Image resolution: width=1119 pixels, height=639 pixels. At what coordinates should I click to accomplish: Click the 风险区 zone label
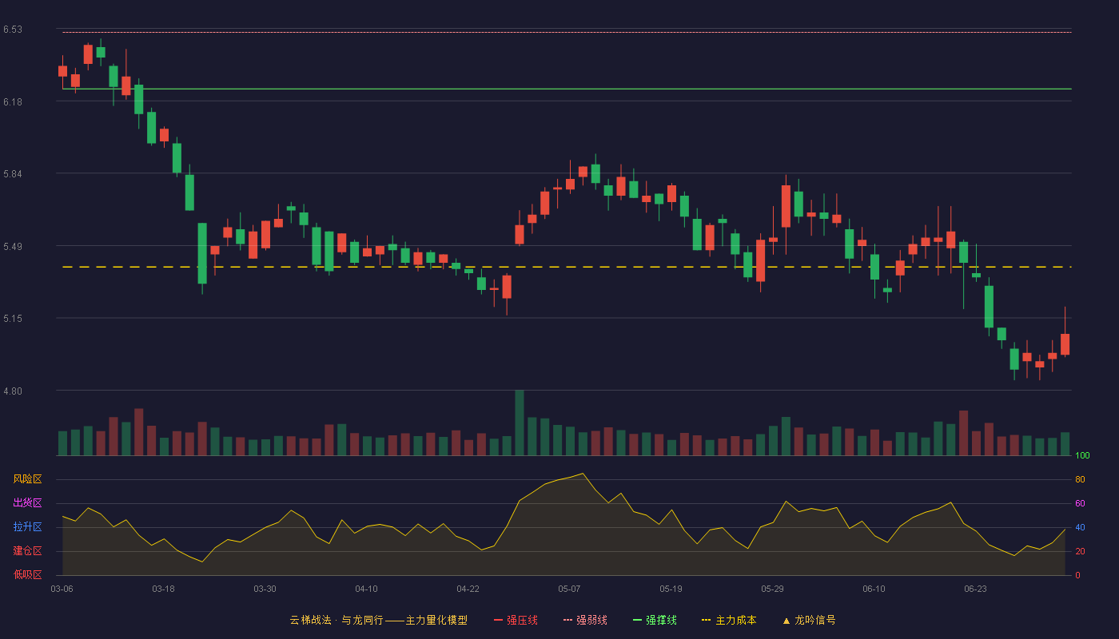pos(27,479)
